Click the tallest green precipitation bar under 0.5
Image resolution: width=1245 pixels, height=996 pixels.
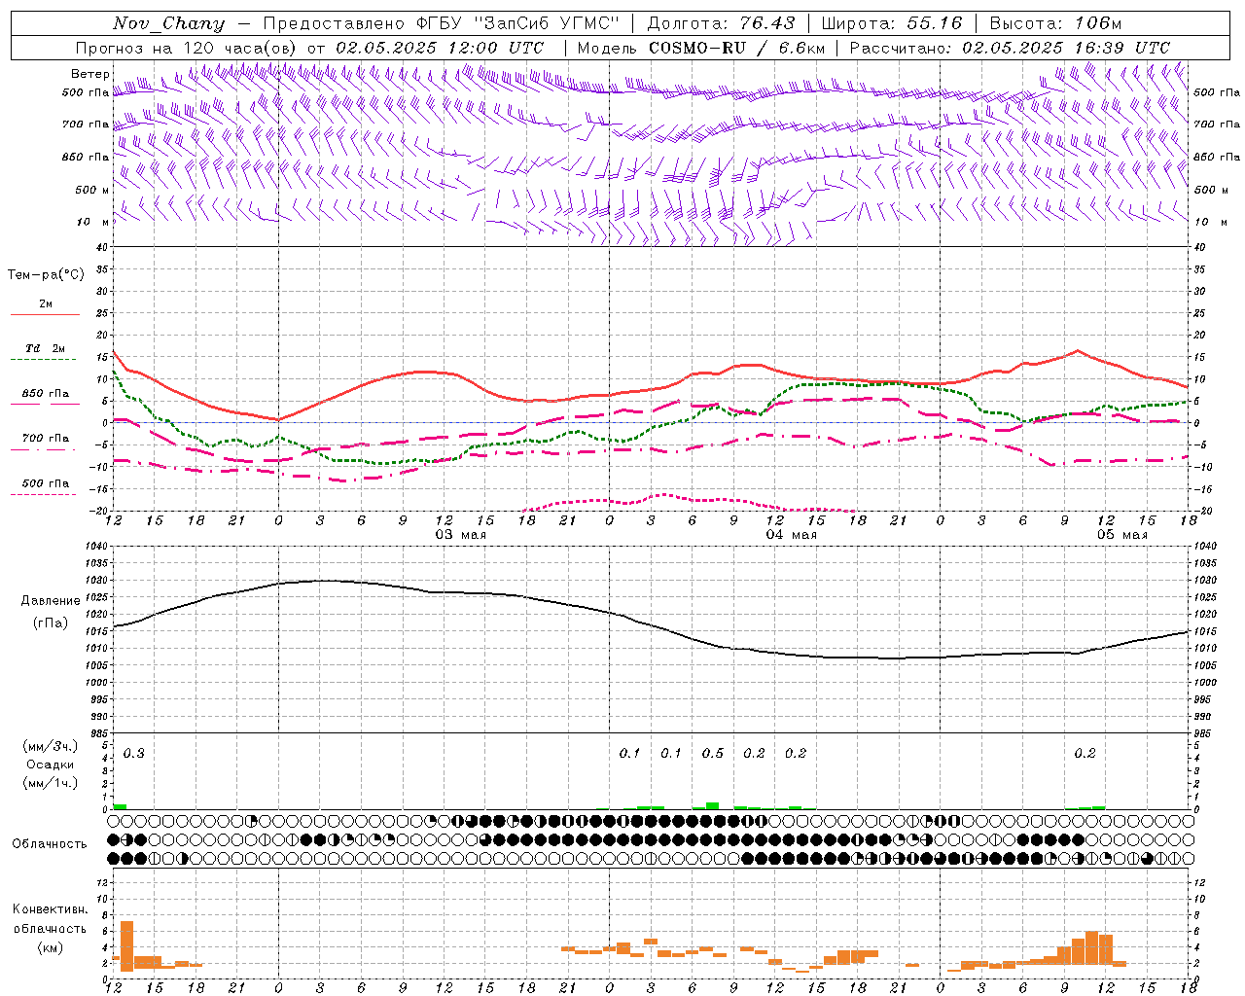713,805
